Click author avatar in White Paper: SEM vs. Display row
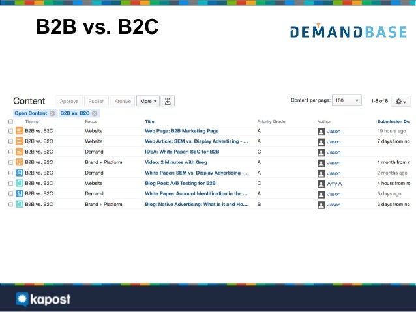The width and height of the screenshot is (416, 312). point(321,173)
